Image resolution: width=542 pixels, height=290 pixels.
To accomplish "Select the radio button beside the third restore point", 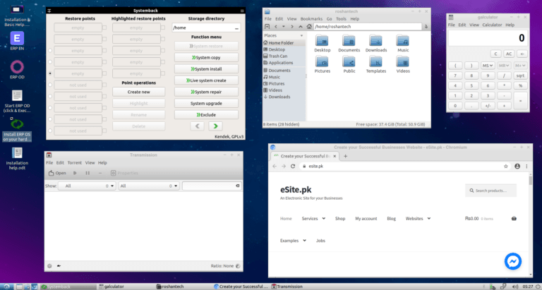I will point(50,51).
